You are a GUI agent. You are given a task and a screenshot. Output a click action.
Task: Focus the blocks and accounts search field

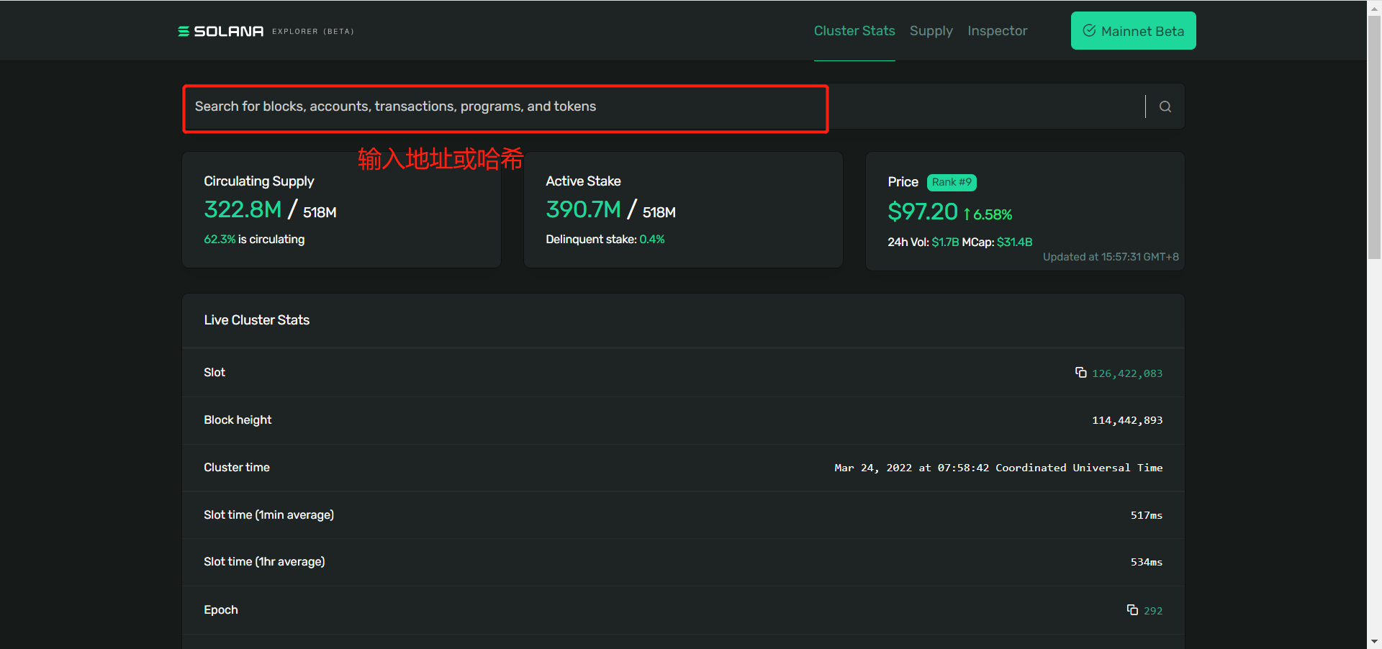(x=504, y=107)
